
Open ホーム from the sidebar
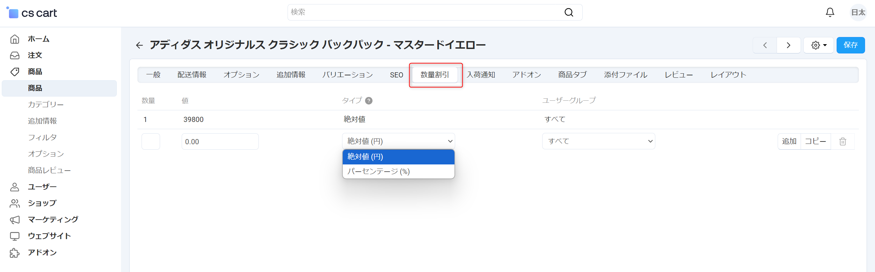[x=38, y=39]
